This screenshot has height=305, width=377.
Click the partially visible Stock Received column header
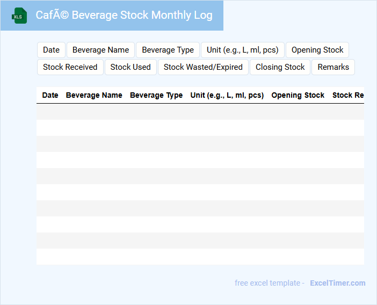[x=348, y=95]
